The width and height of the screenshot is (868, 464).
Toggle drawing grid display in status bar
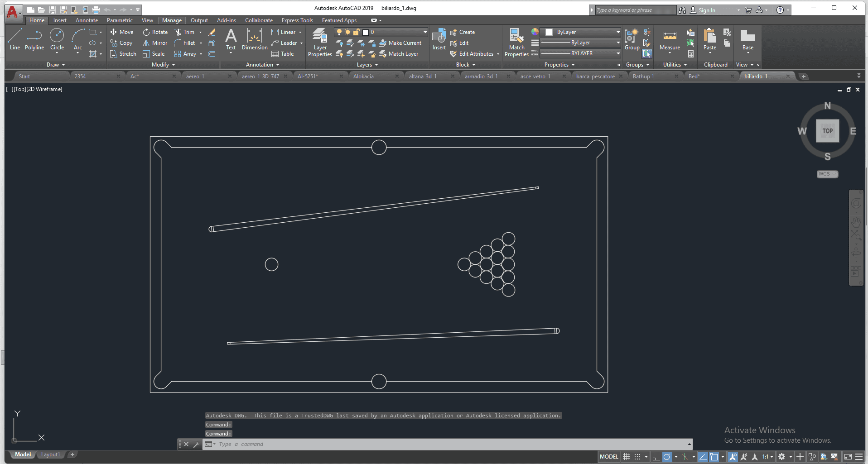point(627,457)
